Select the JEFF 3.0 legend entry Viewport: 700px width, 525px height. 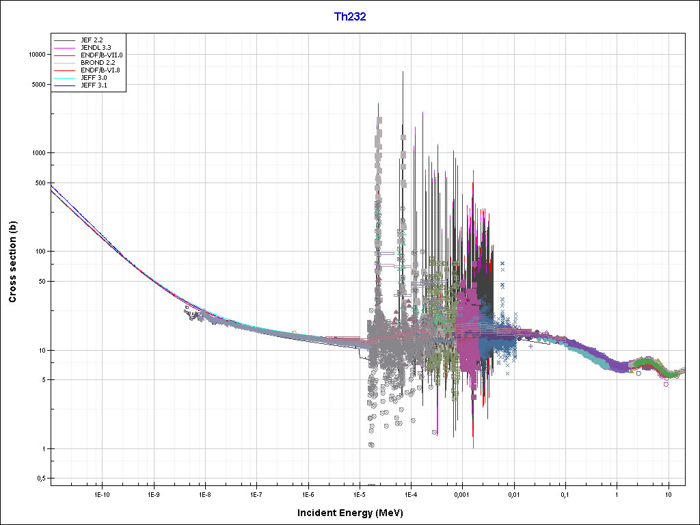point(93,78)
